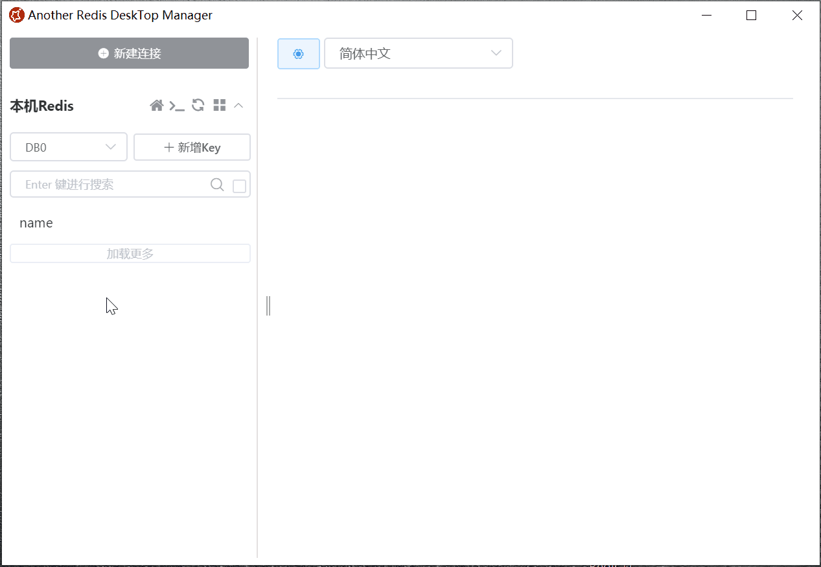Click the sidebar resize divider handle
821x567 pixels.
(268, 305)
